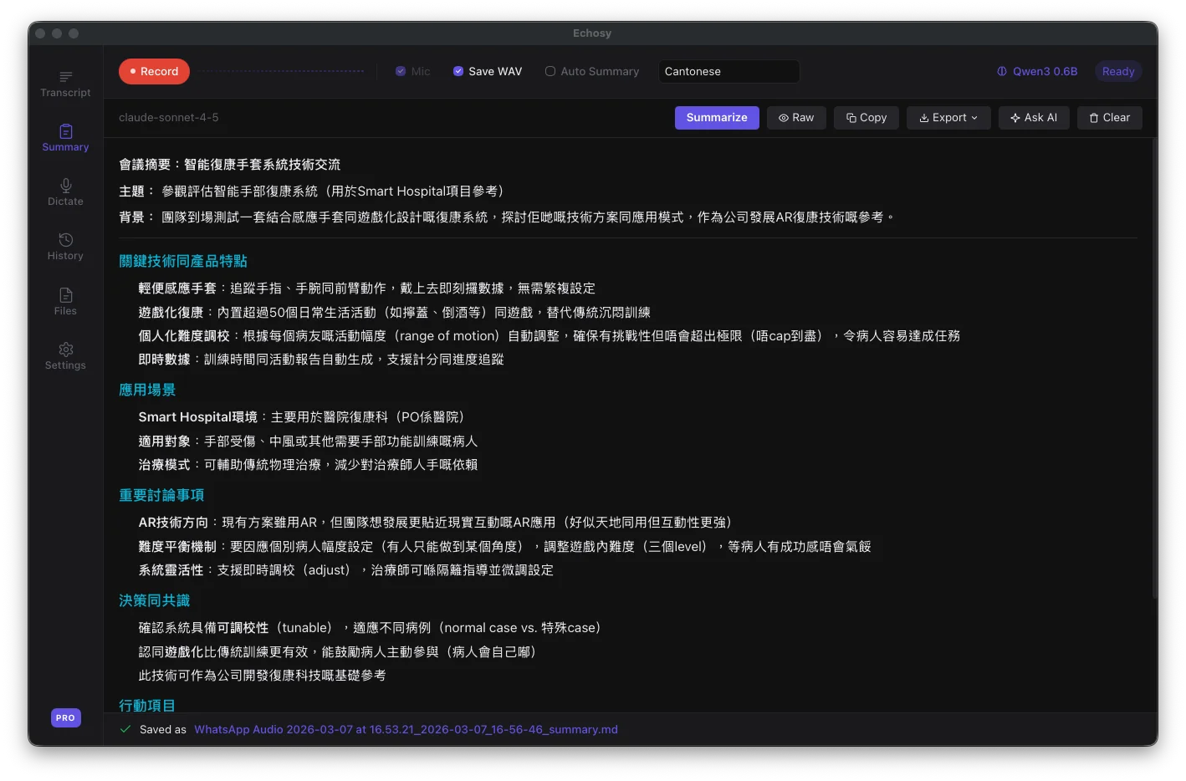
Task: Disable Save WAV recording
Action: [x=458, y=71]
